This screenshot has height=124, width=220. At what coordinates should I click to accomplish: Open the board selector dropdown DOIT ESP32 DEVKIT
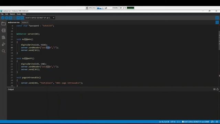(x=40, y=18)
